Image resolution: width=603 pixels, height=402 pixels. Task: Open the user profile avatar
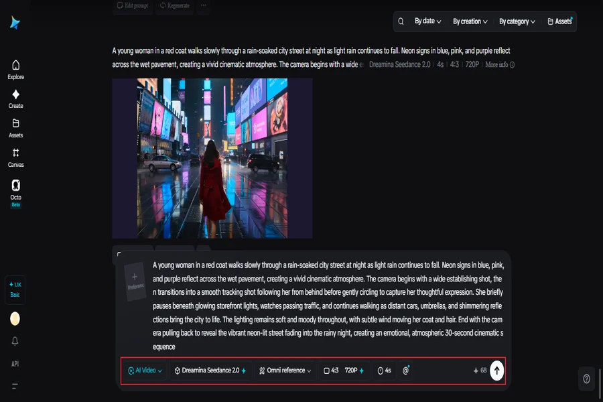(15, 318)
